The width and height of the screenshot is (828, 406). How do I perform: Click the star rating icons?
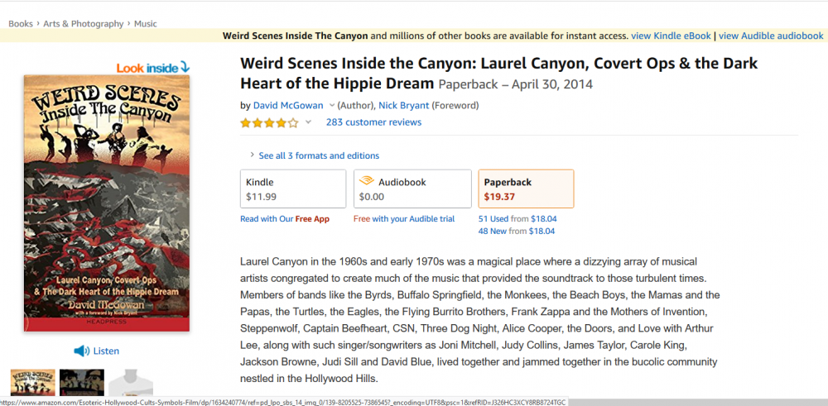269,122
